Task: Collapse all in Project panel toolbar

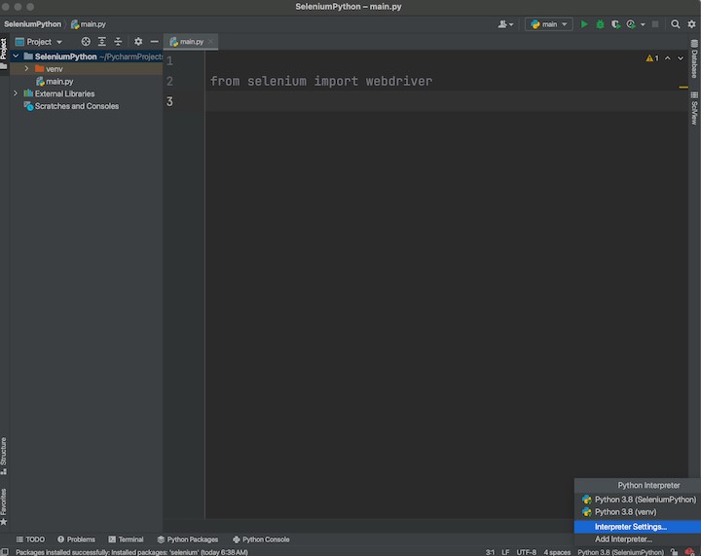Action: click(118, 42)
